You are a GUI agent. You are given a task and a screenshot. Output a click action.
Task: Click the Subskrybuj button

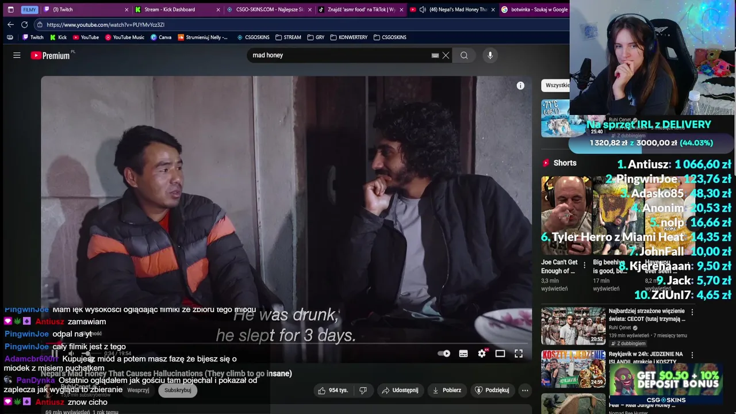[x=178, y=390]
